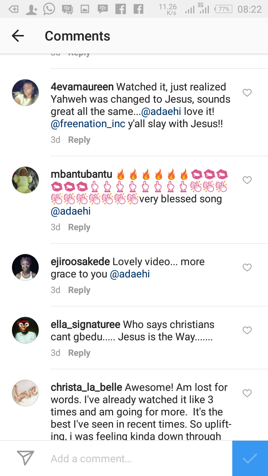Reply to ejiroosakede's comment

point(79,290)
